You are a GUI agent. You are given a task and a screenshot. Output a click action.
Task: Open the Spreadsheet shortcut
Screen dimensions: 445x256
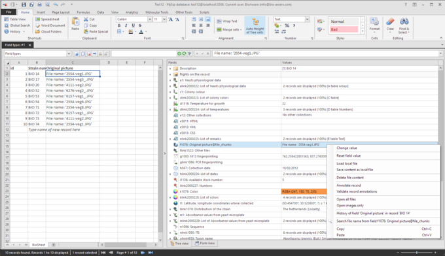(x=47, y=19)
